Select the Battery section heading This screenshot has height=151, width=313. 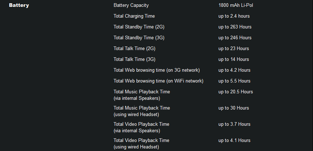click(x=19, y=5)
